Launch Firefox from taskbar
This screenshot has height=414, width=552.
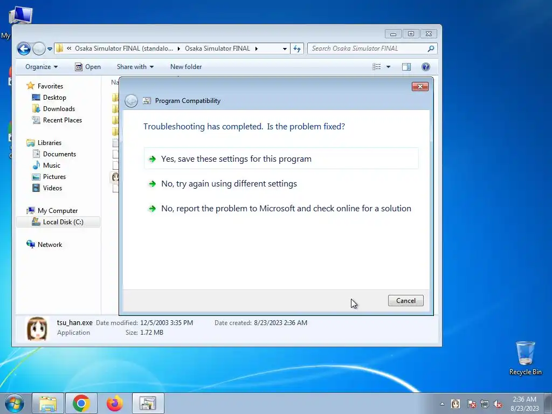click(x=115, y=403)
